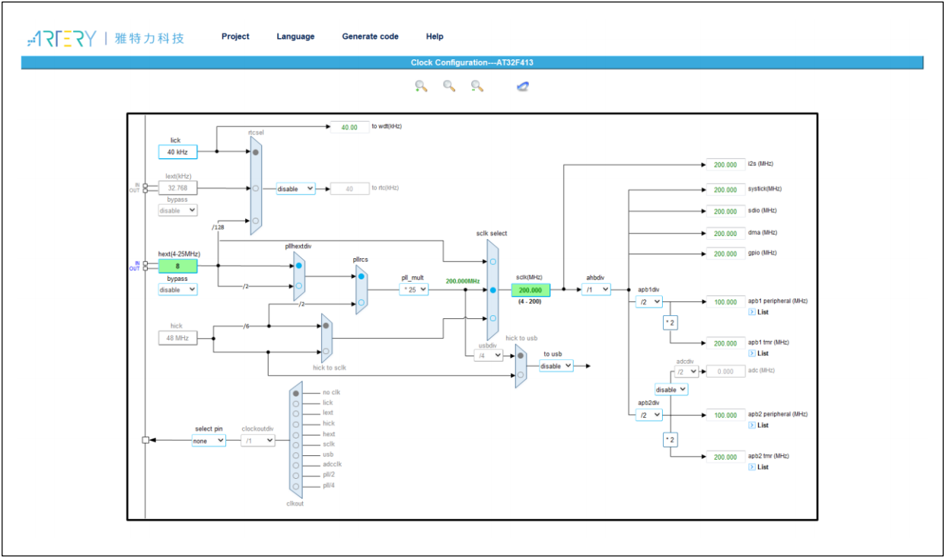Click the Clock Configuration AT32F413 title bar
Screen dimensions: 946x558
[x=472, y=62]
